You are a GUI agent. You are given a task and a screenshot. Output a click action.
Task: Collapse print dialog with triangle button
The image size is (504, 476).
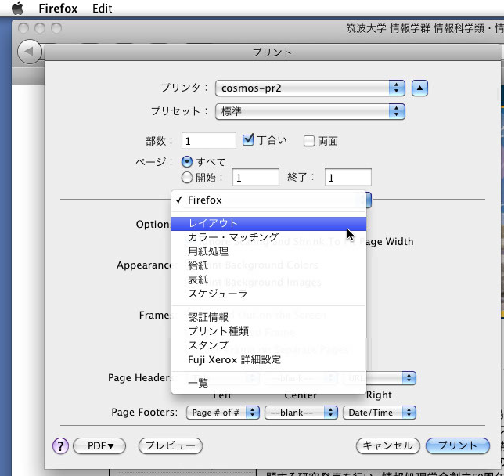(419, 88)
